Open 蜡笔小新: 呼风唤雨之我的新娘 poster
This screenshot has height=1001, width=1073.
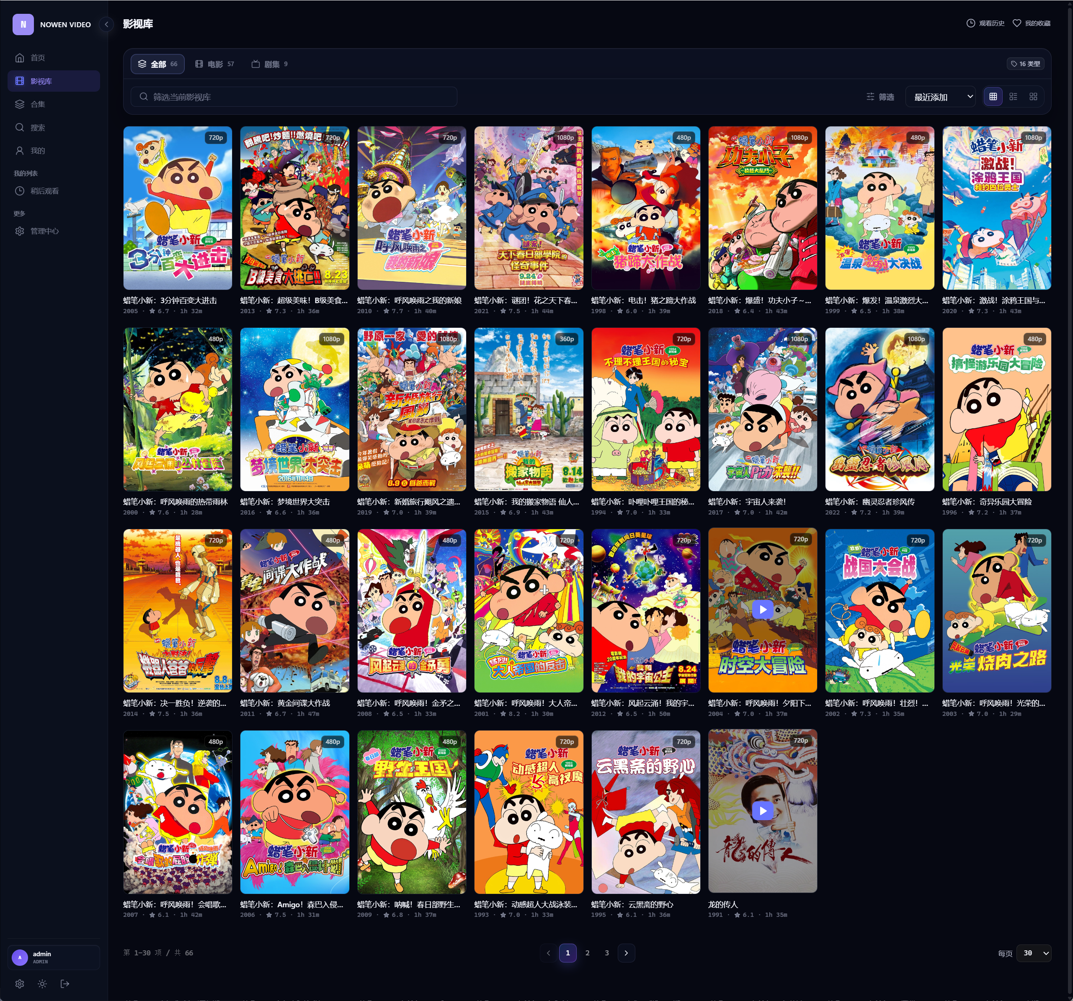tap(412, 208)
